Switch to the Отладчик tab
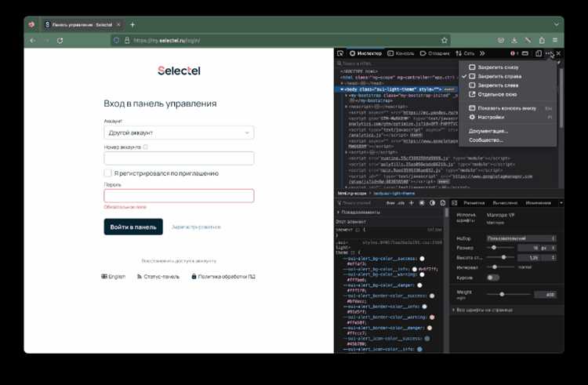This screenshot has width=588, height=385. click(x=434, y=53)
